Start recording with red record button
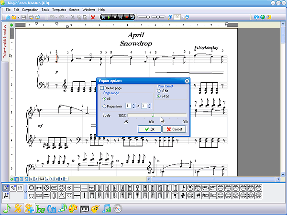The image size is (287, 215). (x=126, y=17)
